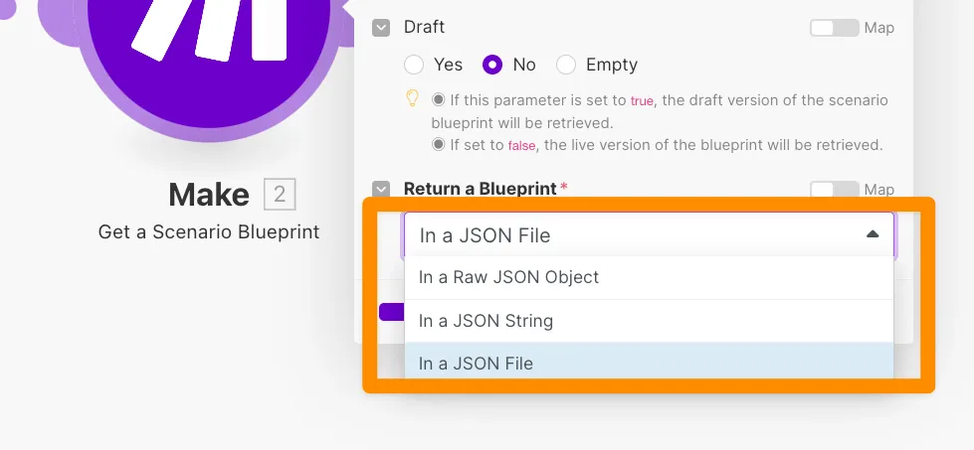Click the module number 2 badge
The image size is (974, 450).
pyautogui.click(x=280, y=195)
